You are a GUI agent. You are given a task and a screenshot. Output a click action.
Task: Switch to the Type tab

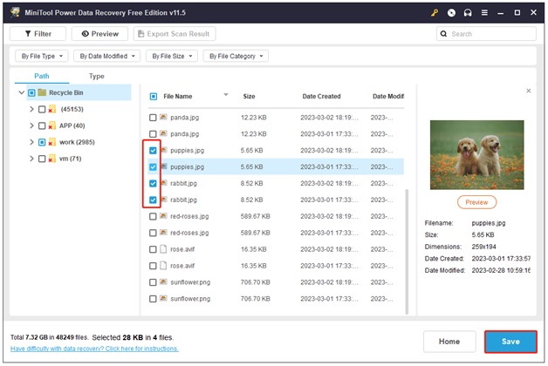coord(97,76)
